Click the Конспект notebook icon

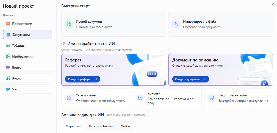(x=140, y=98)
